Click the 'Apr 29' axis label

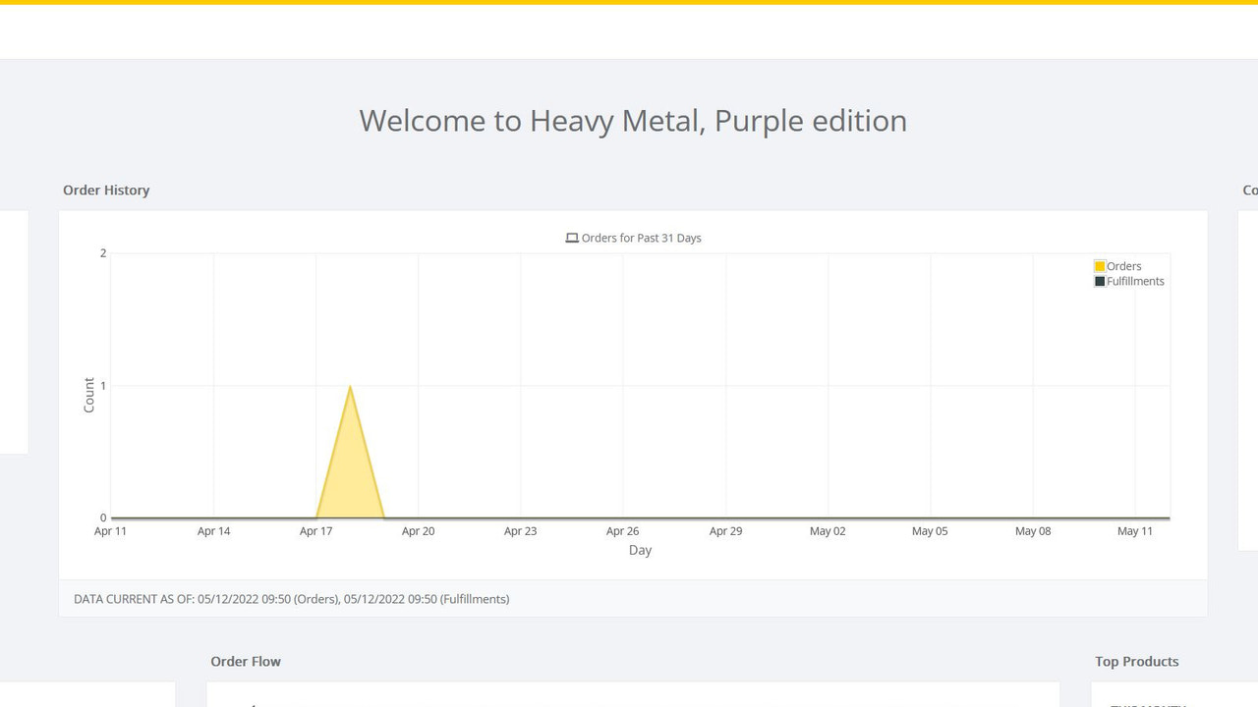click(725, 531)
